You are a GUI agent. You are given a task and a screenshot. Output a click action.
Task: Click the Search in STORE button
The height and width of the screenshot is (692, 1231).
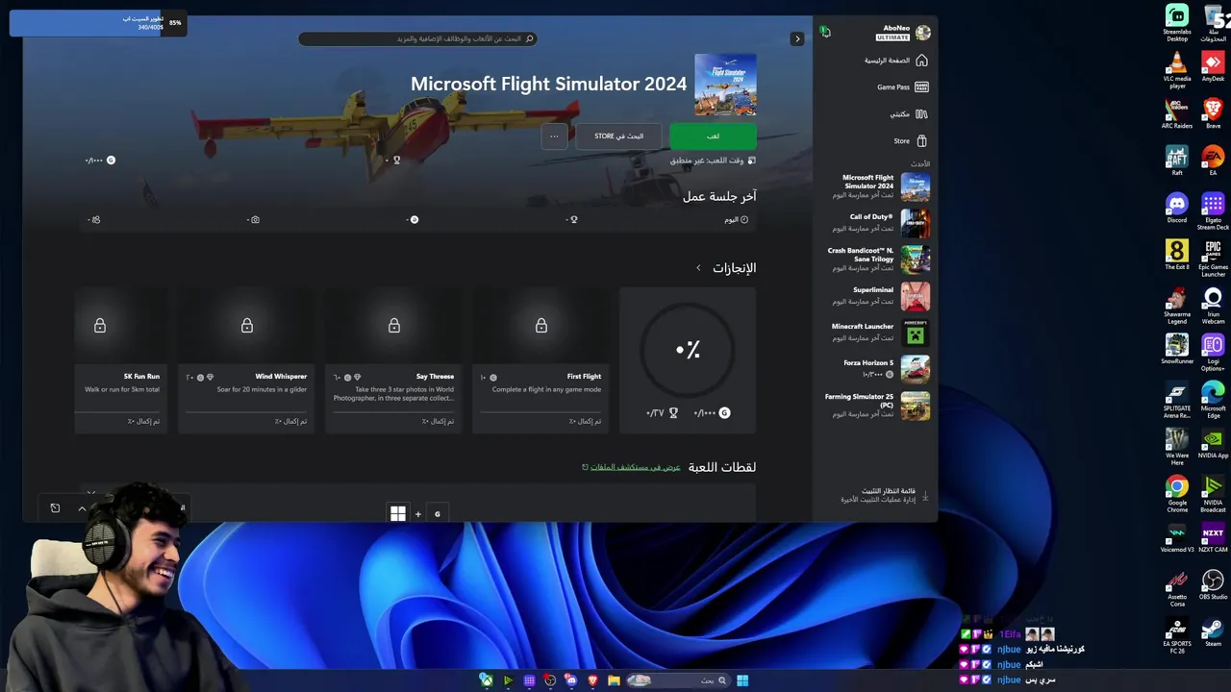tap(618, 136)
